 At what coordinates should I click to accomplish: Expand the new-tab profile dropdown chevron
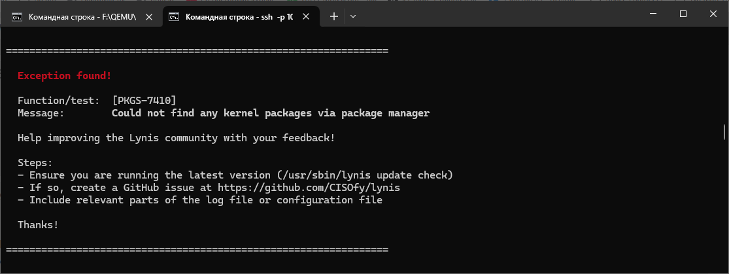353,17
